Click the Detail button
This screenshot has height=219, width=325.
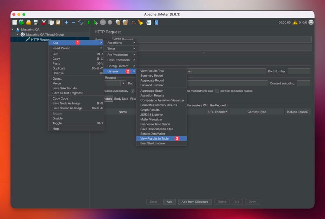tap(154, 202)
